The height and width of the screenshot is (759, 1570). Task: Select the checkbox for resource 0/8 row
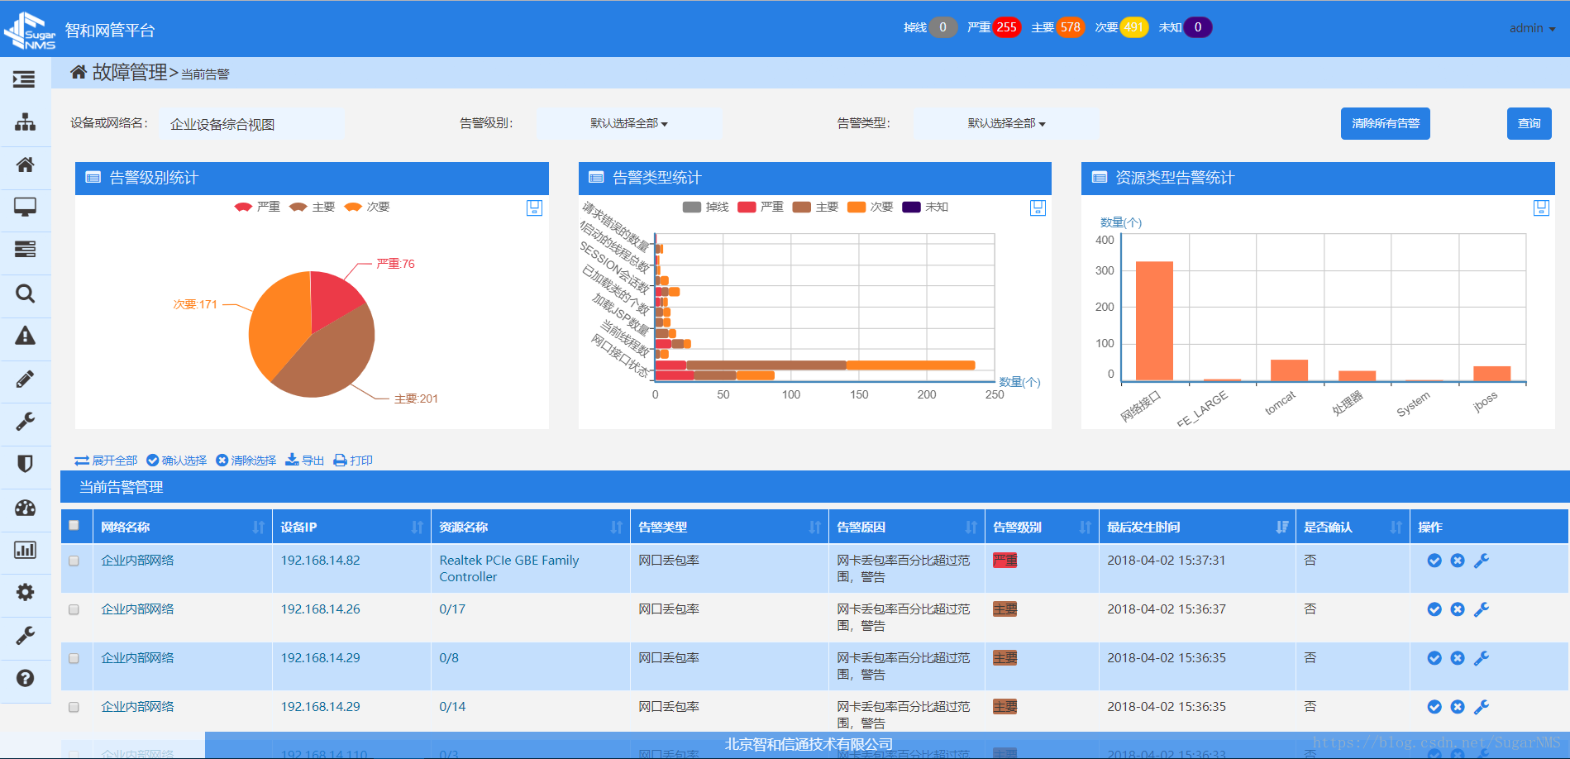click(74, 658)
